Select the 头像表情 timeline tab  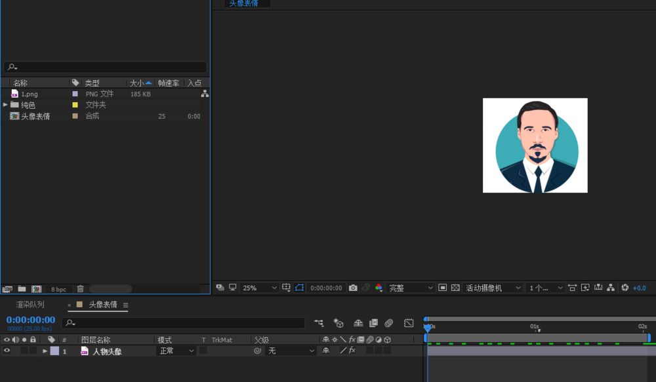click(103, 305)
